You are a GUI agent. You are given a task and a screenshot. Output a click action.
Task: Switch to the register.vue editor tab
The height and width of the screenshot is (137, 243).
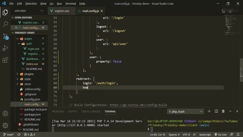tap(62, 11)
